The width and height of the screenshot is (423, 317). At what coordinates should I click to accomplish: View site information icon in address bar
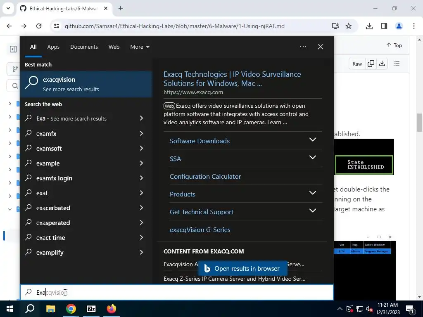click(57, 26)
